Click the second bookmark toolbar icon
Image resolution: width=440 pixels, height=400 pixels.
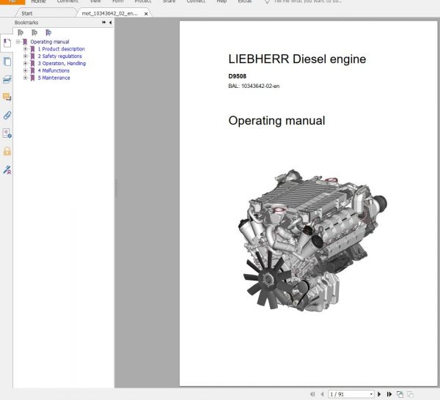pyautogui.click(x=34, y=32)
